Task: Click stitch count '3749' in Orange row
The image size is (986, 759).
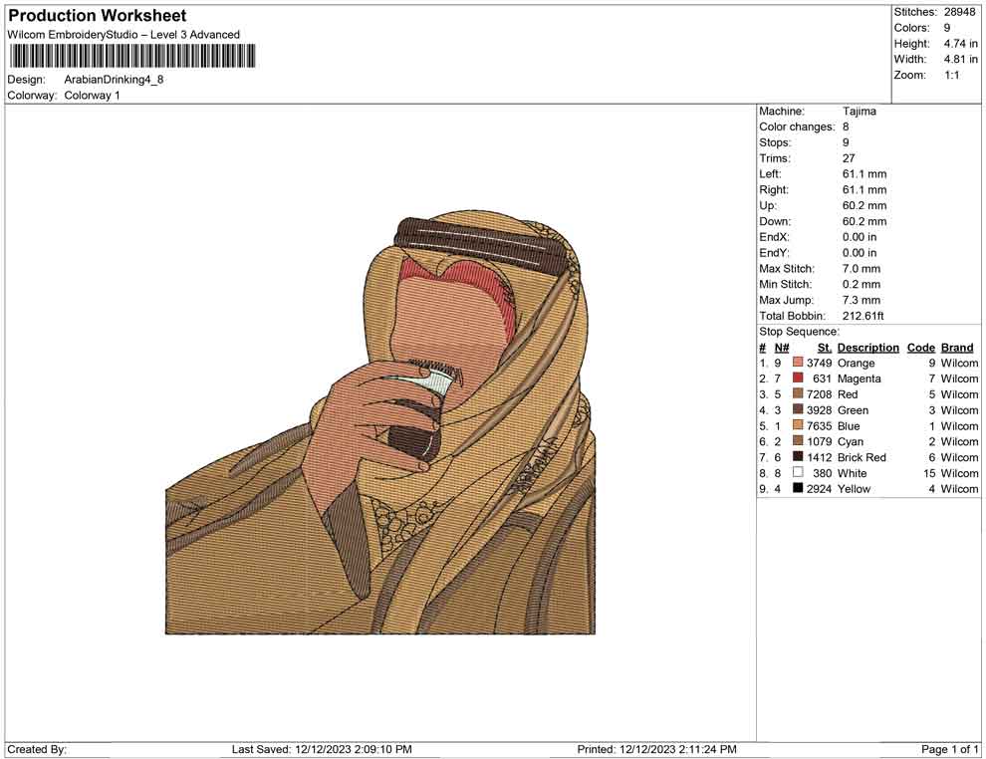Action: (819, 363)
